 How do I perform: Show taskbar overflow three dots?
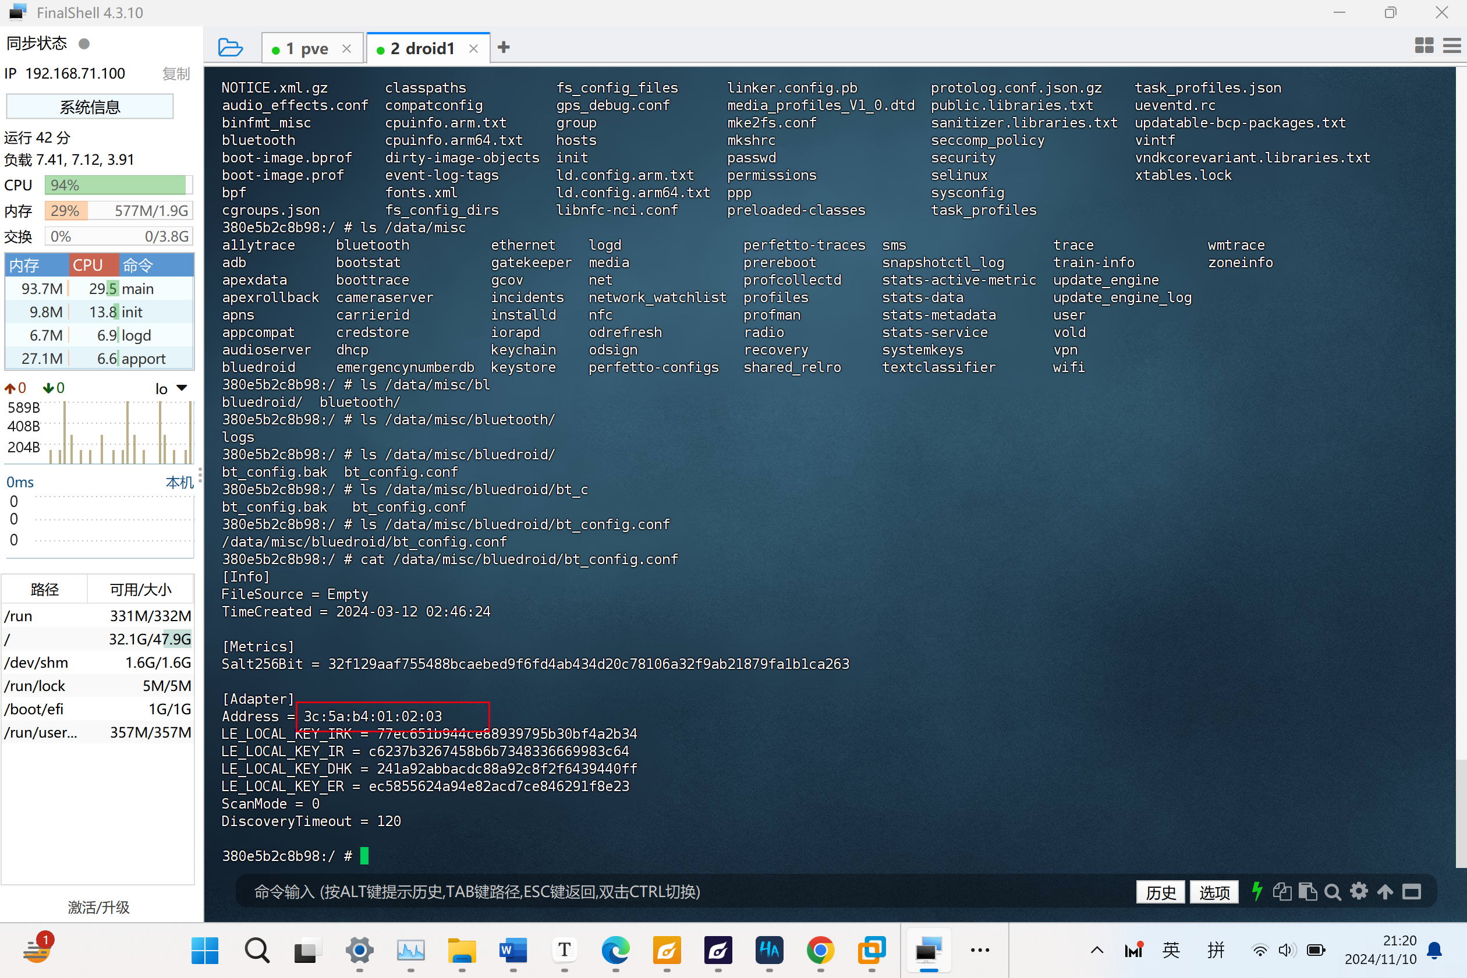pyautogui.click(x=980, y=950)
